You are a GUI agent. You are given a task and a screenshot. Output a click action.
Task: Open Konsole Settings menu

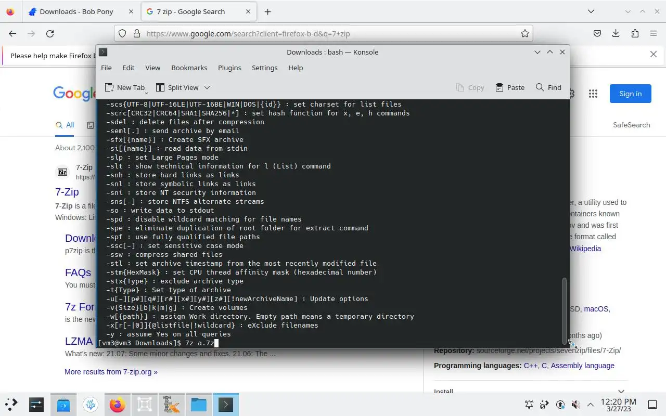click(265, 68)
